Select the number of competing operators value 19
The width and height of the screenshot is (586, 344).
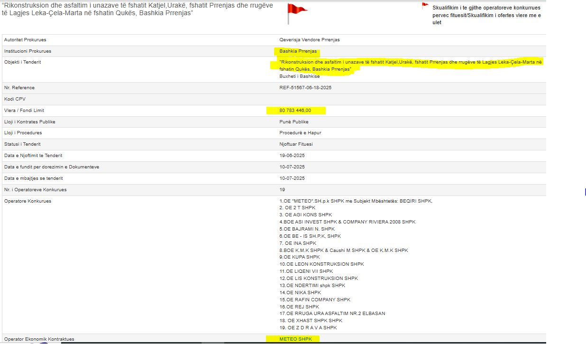click(x=282, y=190)
